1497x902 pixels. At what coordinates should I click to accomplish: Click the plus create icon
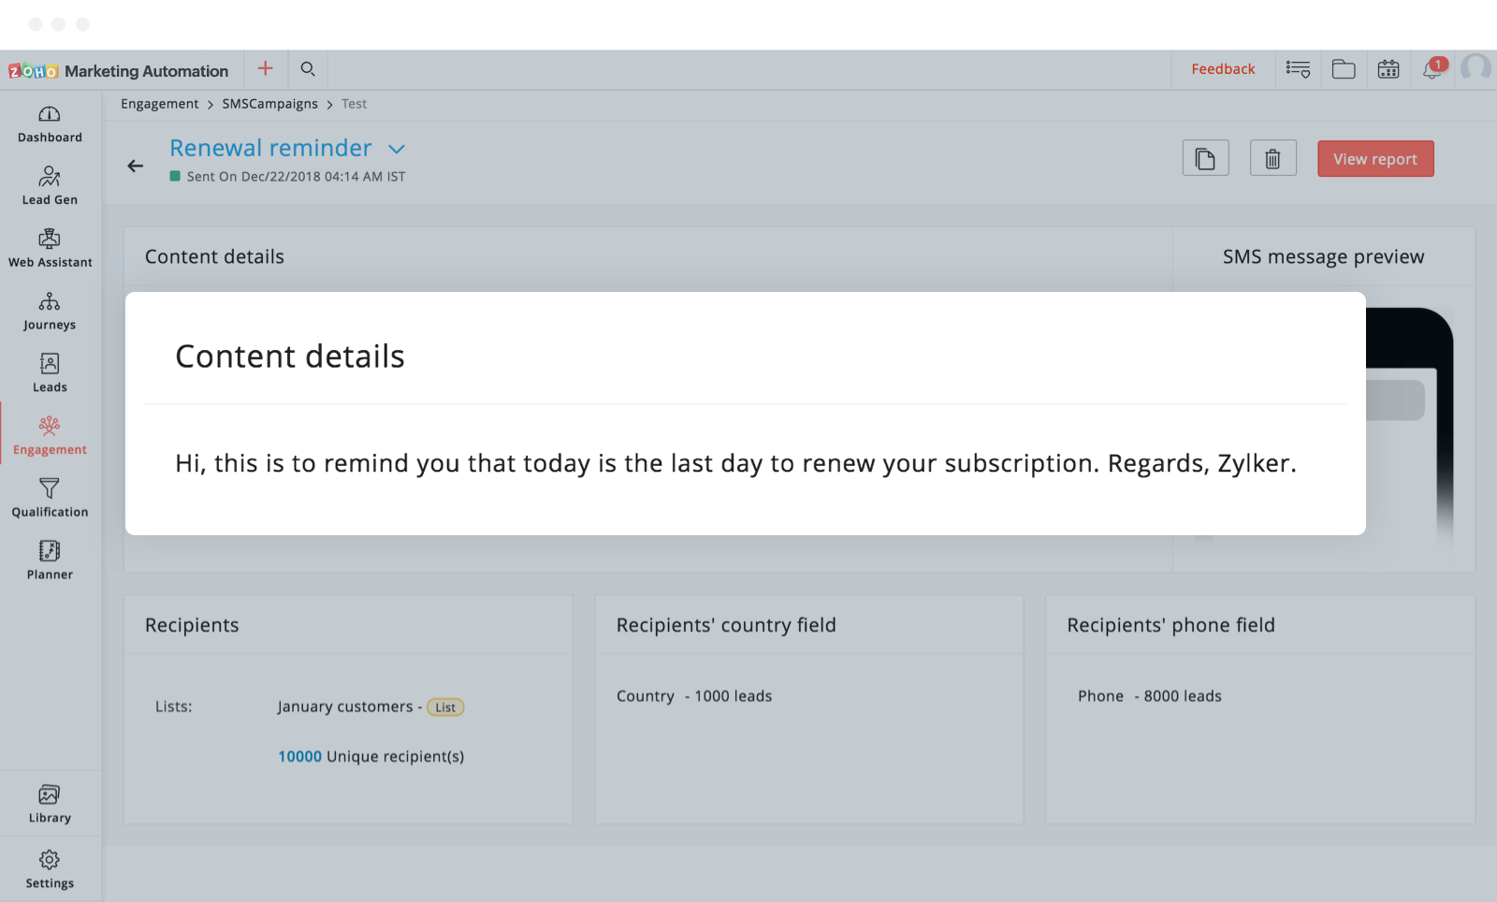pos(266,69)
